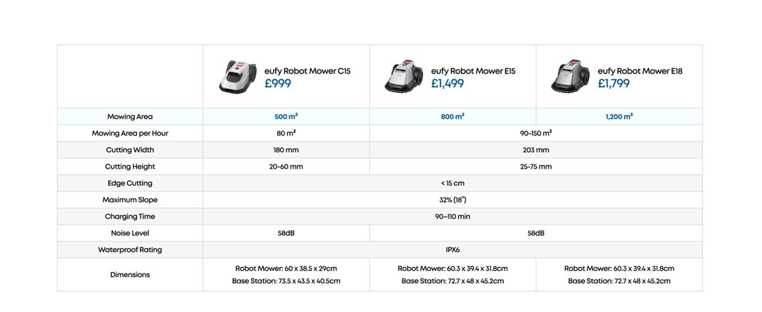
Task: Click the eufy Robot Mower C15 product image
Action: coord(237,77)
